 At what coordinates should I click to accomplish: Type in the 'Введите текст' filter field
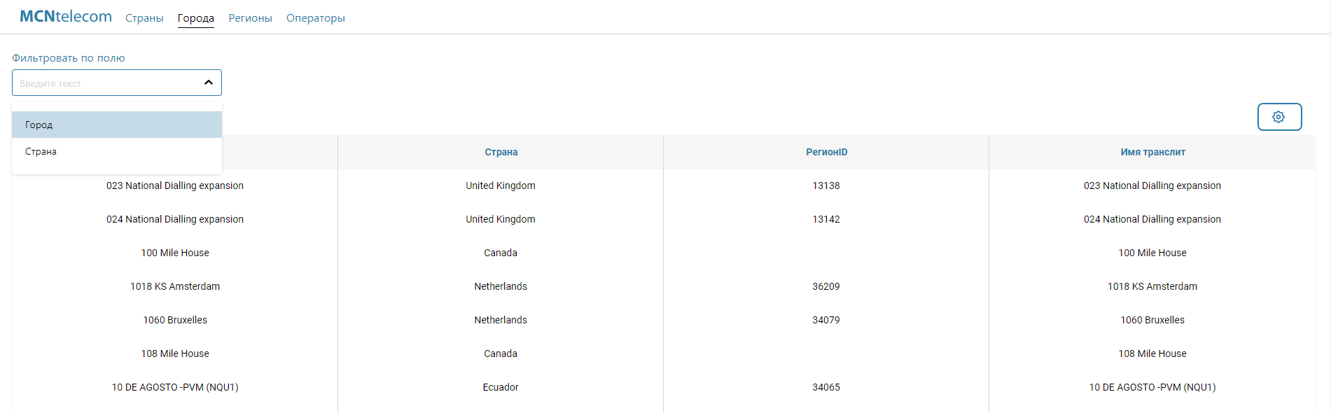pos(105,83)
